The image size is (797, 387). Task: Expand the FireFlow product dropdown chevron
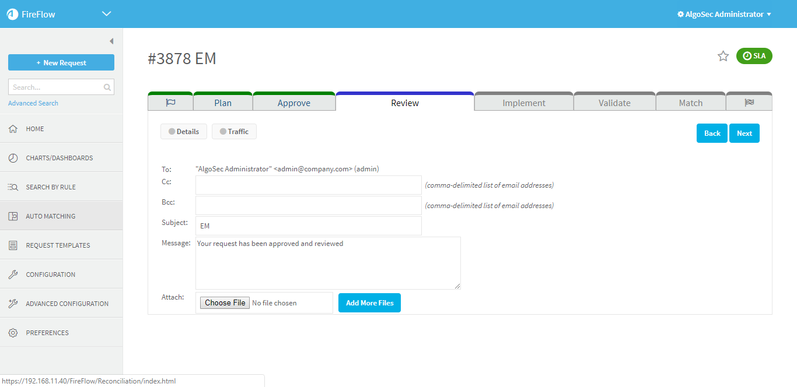pyautogui.click(x=106, y=14)
